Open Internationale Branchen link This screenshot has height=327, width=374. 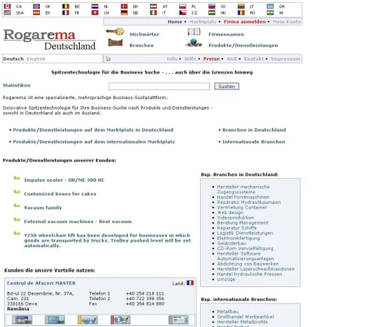[254, 142]
